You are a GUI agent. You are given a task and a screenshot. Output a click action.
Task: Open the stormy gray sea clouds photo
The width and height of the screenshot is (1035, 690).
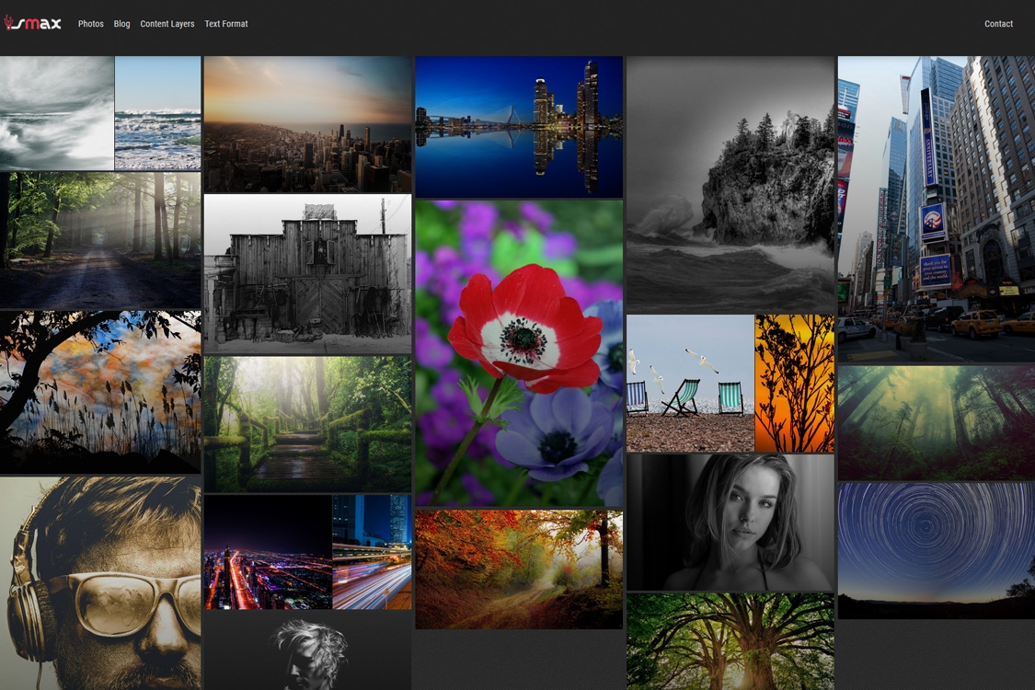pyautogui.click(x=57, y=113)
